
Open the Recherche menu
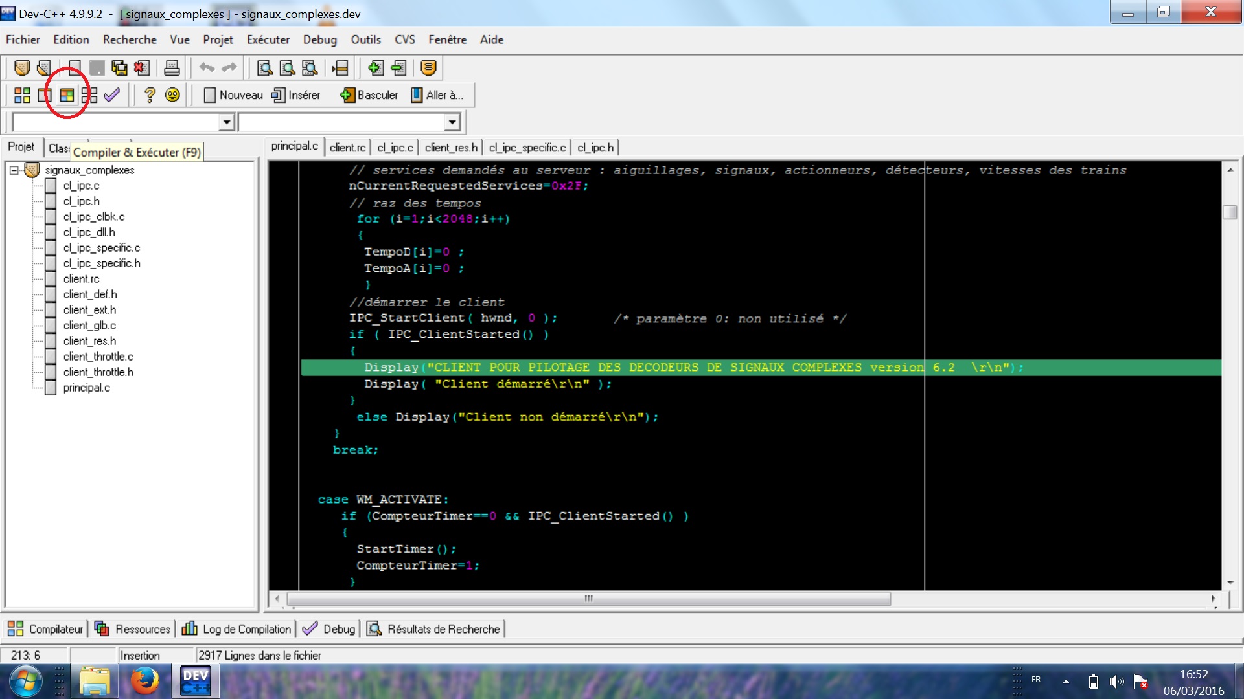point(130,39)
